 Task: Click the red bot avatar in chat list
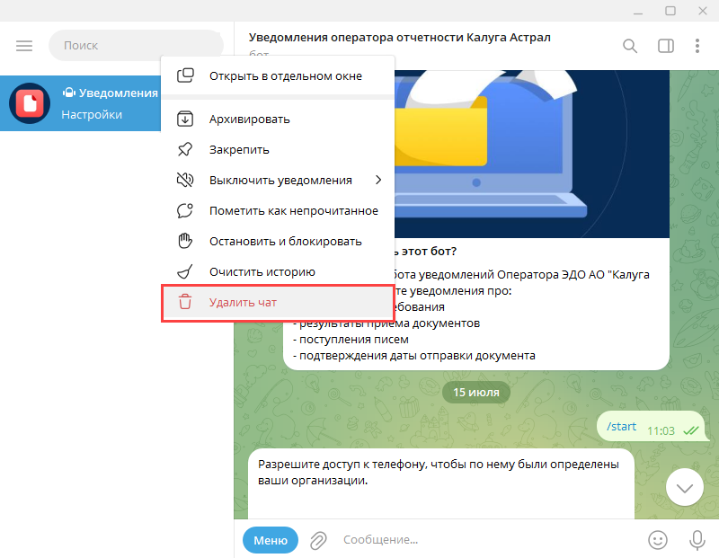click(x=30, y=103)
